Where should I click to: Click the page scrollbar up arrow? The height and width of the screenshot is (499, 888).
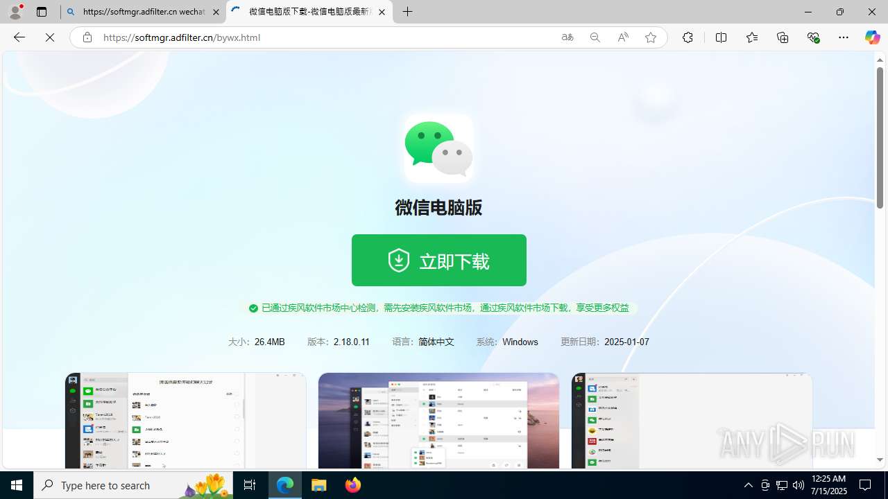(x=880, y=60)
